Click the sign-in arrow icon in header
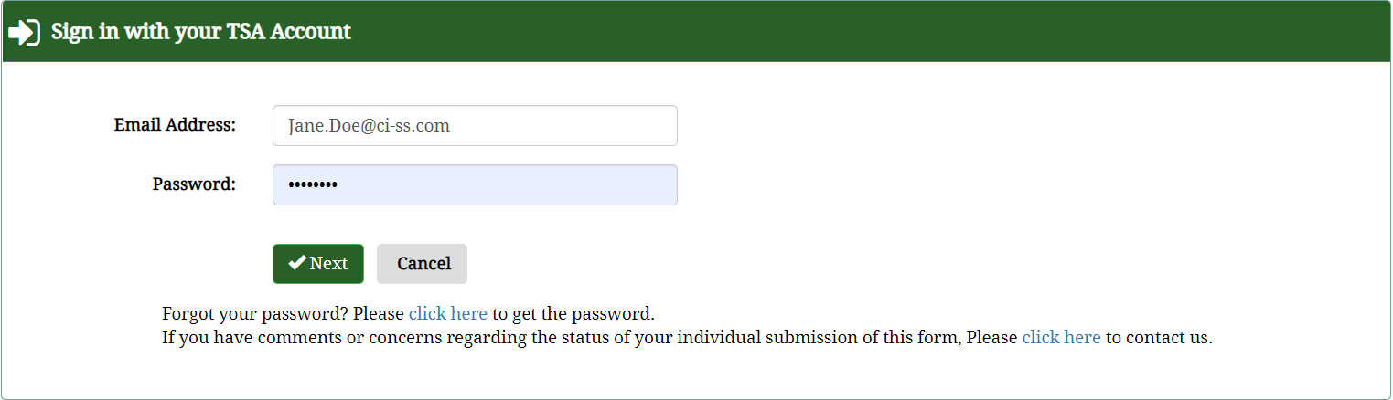The width and height of the screenshot is (1393, 400). pos(23,32)
